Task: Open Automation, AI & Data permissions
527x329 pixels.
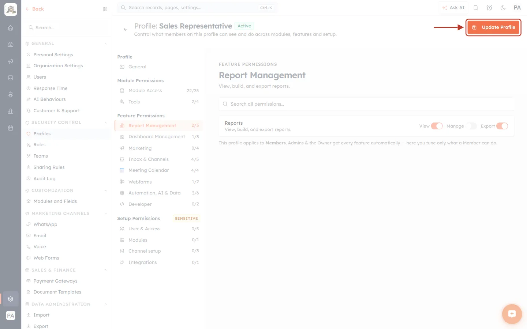Action: pyautogui.click(x=159, y=193)
